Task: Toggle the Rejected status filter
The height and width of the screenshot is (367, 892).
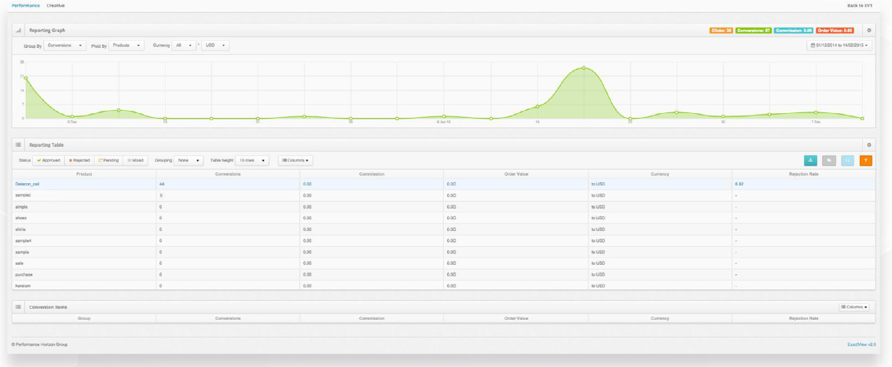Action: tap(79, 160)
